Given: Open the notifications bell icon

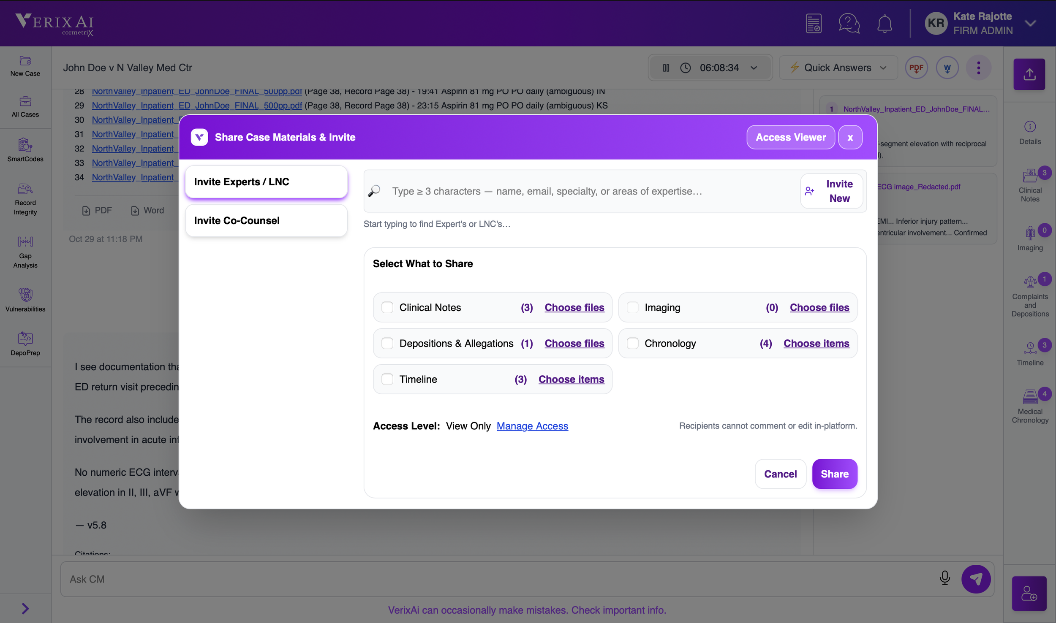Looking at the screenshot, I should [885, 23].
